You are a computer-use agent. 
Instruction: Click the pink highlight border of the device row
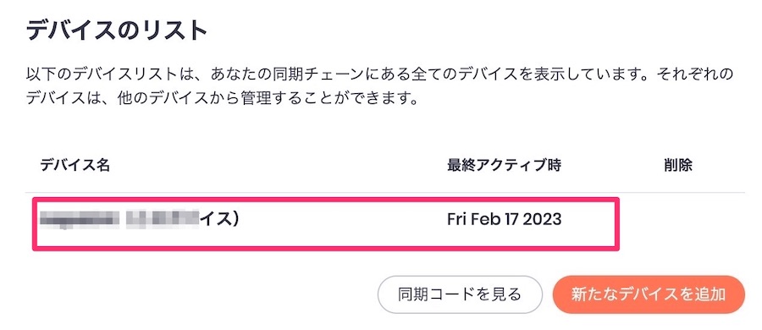tap(326, 199)
